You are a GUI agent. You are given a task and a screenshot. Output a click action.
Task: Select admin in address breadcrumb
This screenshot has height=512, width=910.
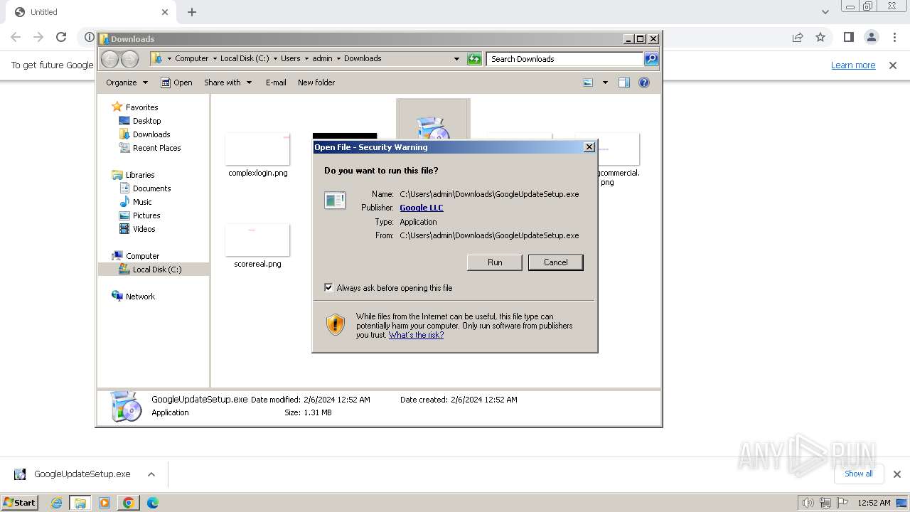tap(322, 58)
